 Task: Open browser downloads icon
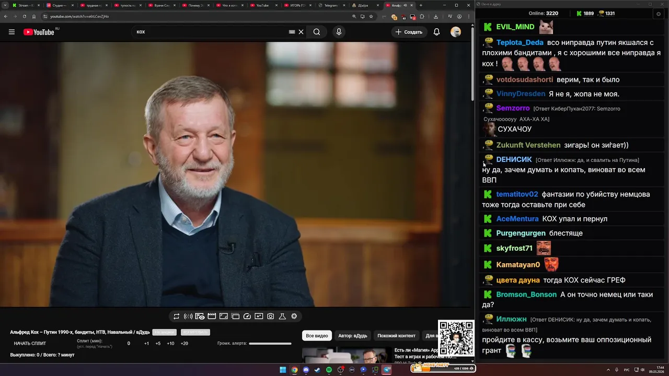click(x=436, y=16)
